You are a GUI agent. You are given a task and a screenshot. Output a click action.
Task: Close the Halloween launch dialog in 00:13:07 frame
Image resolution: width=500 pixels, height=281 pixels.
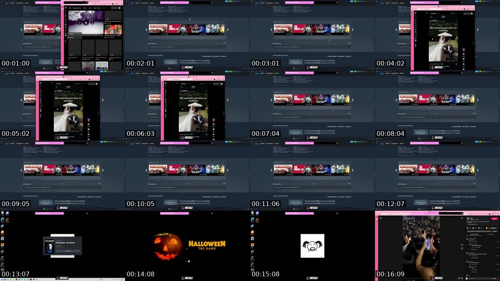[x=80, y=238]
